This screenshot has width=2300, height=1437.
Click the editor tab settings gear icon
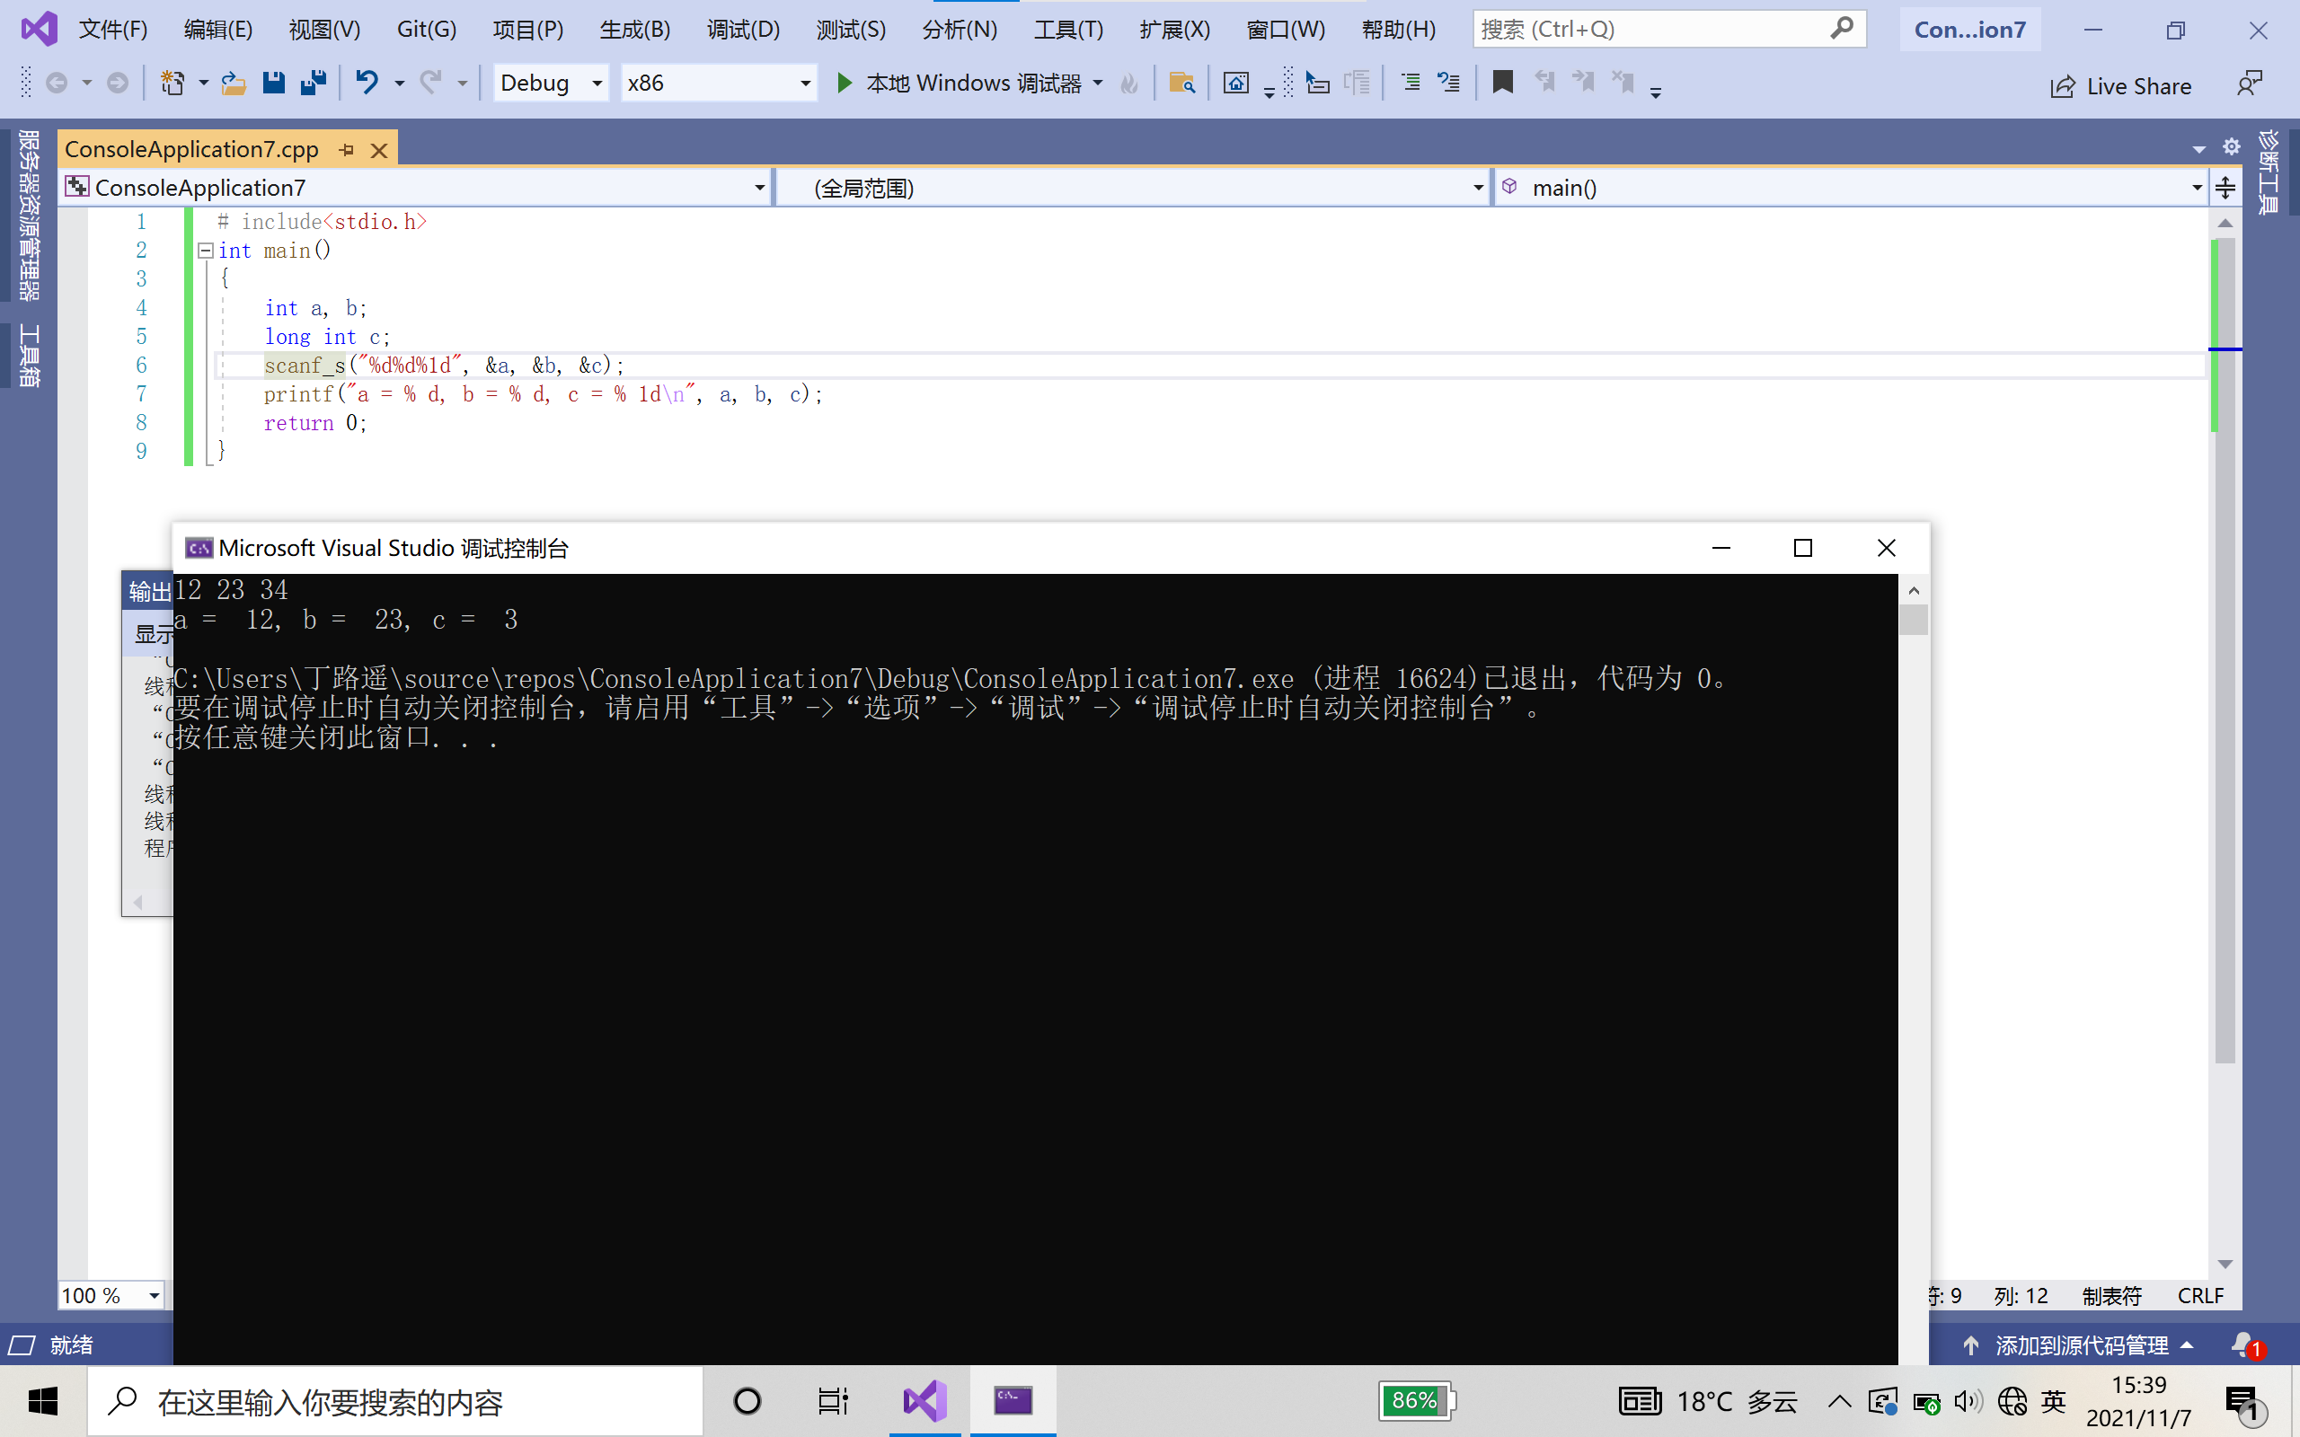(2232, 146)
